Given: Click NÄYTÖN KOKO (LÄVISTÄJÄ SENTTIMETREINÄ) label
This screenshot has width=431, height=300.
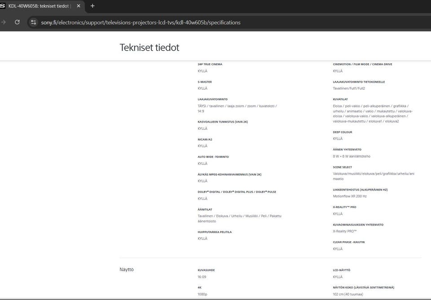Looking at the screenshot, I should (x=363, y=287).
